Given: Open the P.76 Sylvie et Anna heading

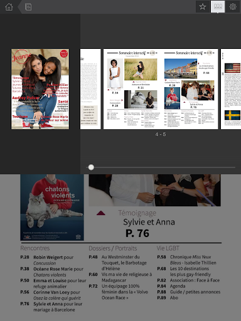Looking at the screenshot, I should [x=137, y=233].
